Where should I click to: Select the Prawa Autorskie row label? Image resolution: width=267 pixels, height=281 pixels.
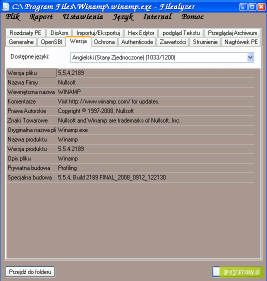pyautogui.click(x=27, y=111)
